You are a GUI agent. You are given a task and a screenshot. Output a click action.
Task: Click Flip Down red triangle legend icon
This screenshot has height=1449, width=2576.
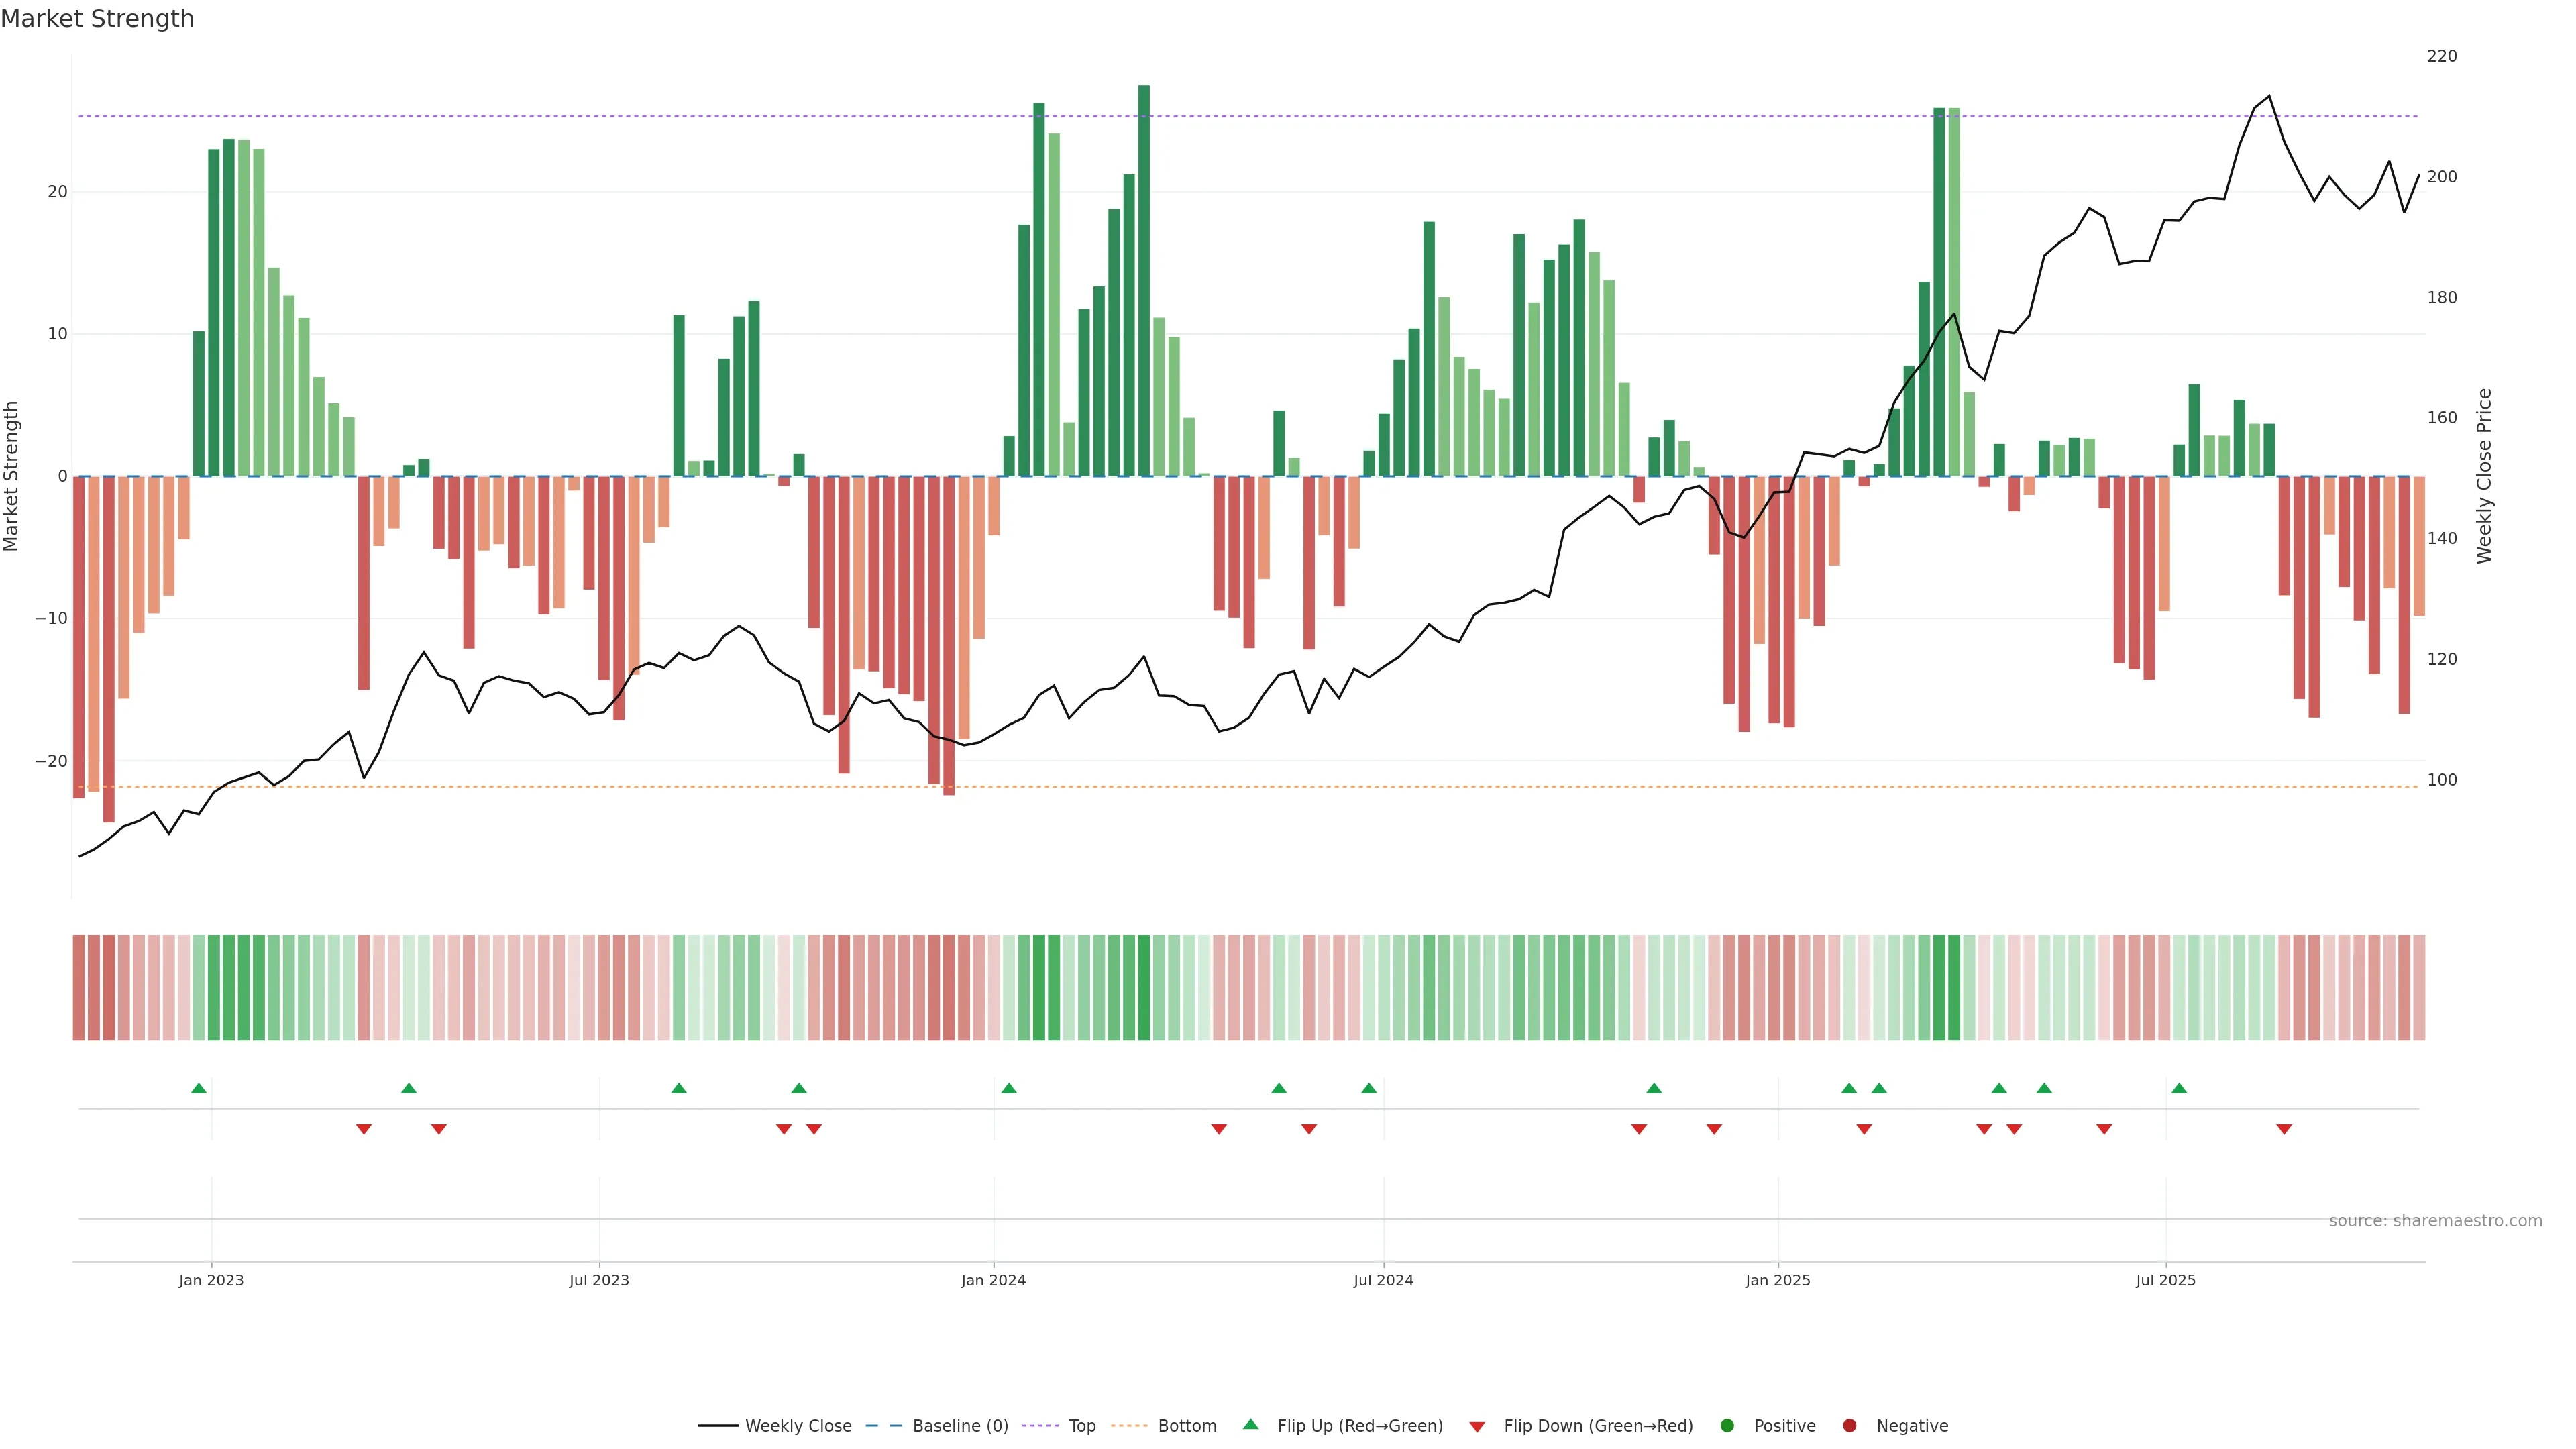(1477, 1427)
